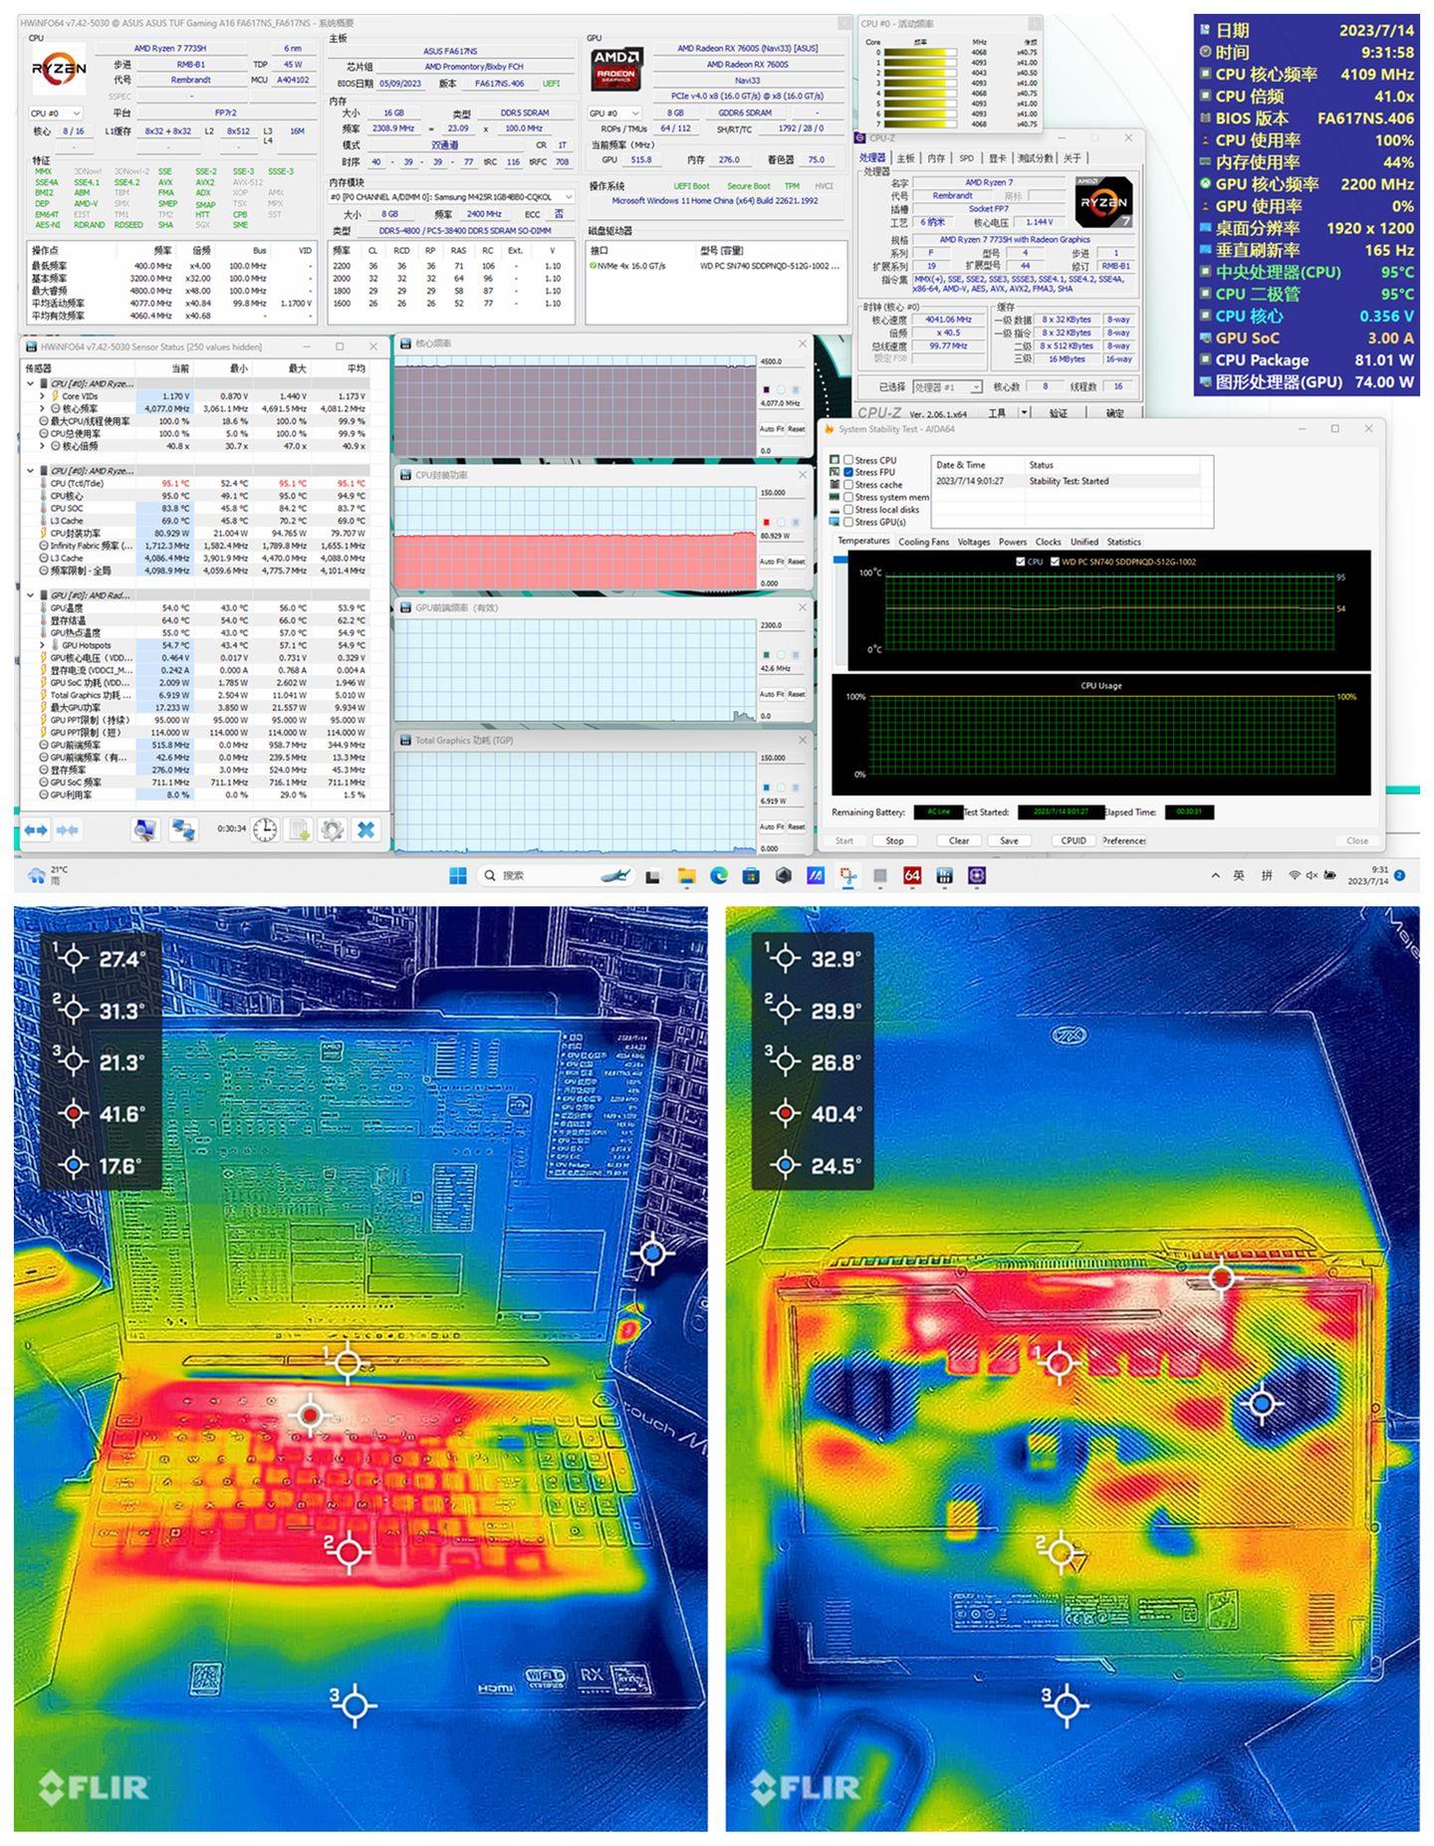Open CPU-Z SPD tab
The height and width of the screenshot is (1846, 1434).
966,158
